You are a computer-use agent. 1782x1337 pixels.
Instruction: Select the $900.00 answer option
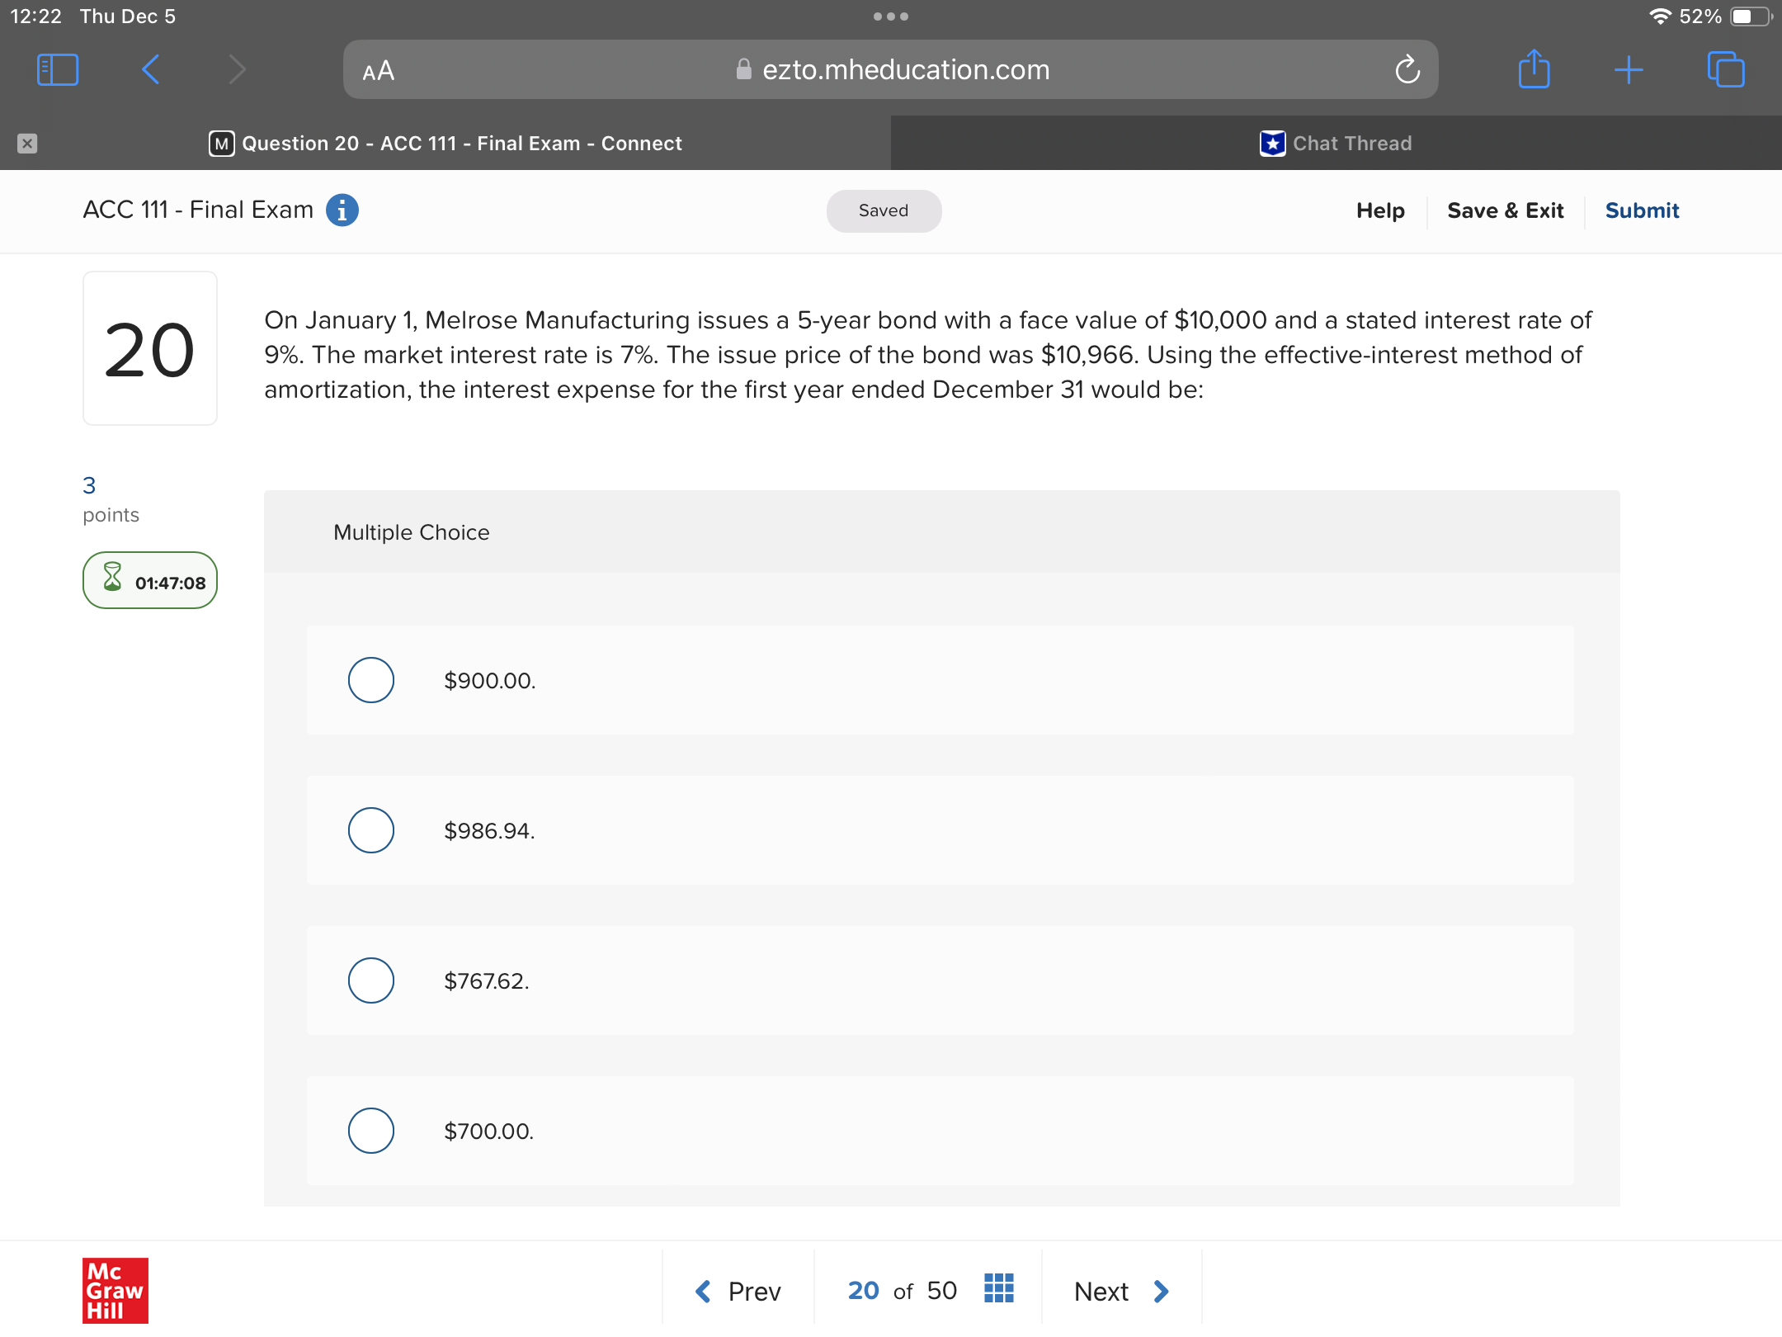coord(371,680)
